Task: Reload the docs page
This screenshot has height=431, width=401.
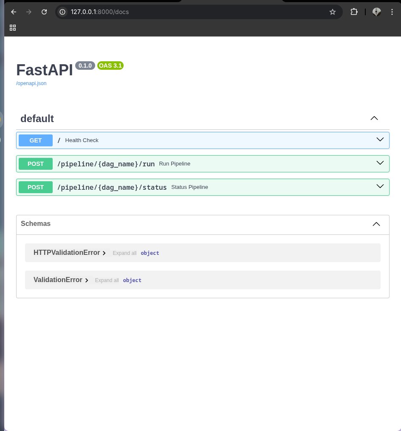Action: tap(44, 12)
